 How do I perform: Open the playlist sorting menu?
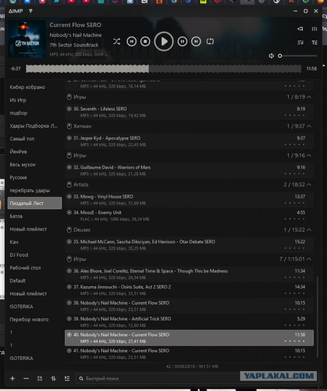[x=53, y=378]
